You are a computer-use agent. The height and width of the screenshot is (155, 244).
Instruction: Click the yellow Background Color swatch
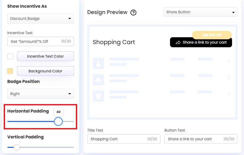(10, 71)
